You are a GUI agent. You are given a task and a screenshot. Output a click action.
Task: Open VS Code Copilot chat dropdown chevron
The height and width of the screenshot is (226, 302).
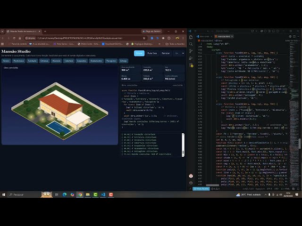click(256, 31)
